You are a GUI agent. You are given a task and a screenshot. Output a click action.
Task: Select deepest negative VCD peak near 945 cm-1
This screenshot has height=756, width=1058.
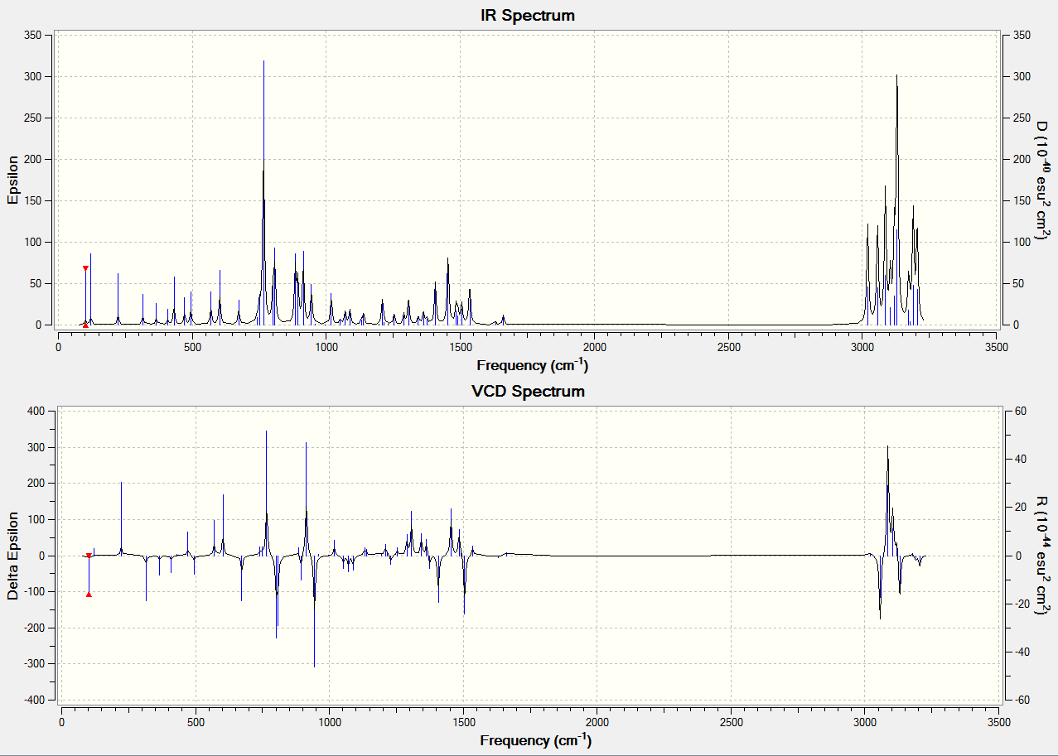click(314, 611)
